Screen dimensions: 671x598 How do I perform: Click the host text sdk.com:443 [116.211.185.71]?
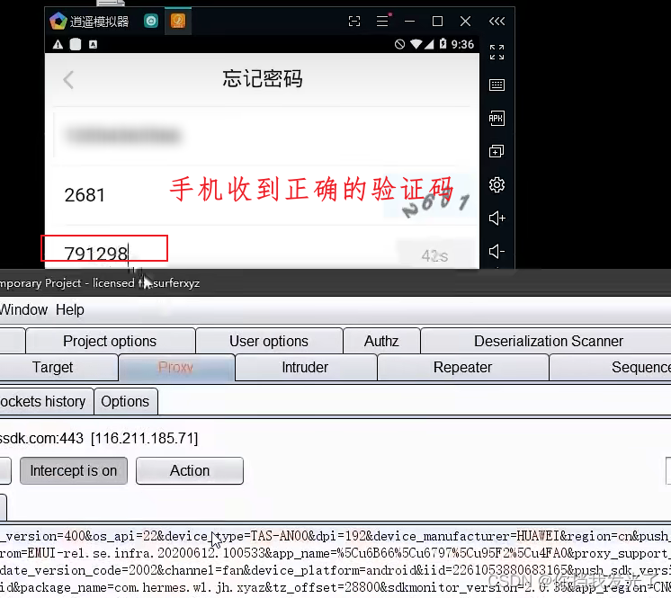(99, 438)
